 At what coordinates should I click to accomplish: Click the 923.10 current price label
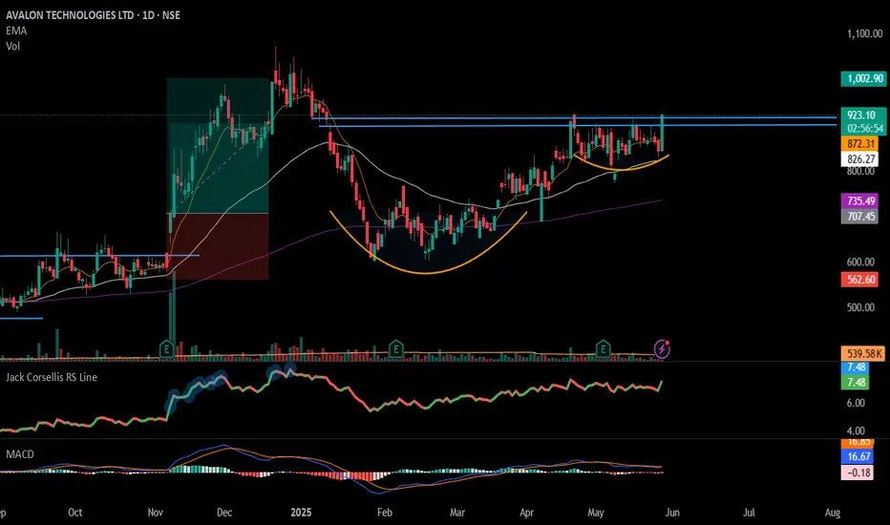click(863, 115)
